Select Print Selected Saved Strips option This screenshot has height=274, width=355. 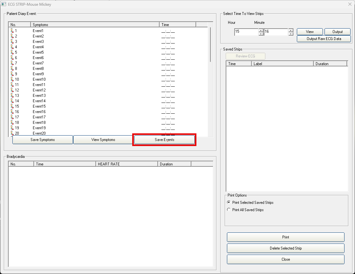click(229, 203)
